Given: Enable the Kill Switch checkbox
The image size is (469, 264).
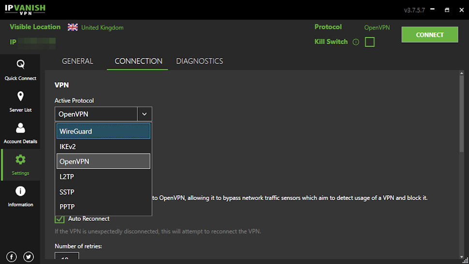Looking at the screenshot, I should (x=370, y=42).
